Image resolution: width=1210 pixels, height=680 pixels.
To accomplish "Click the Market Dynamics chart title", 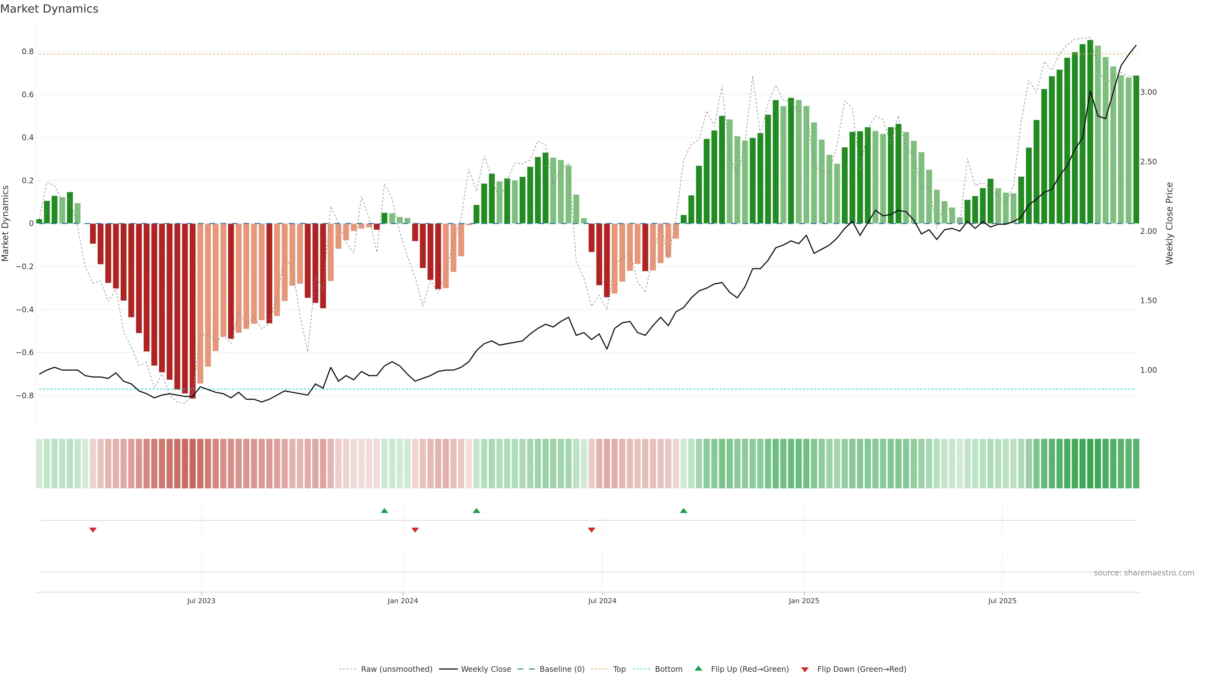I will pyautogui.click(x=49, y=9).
